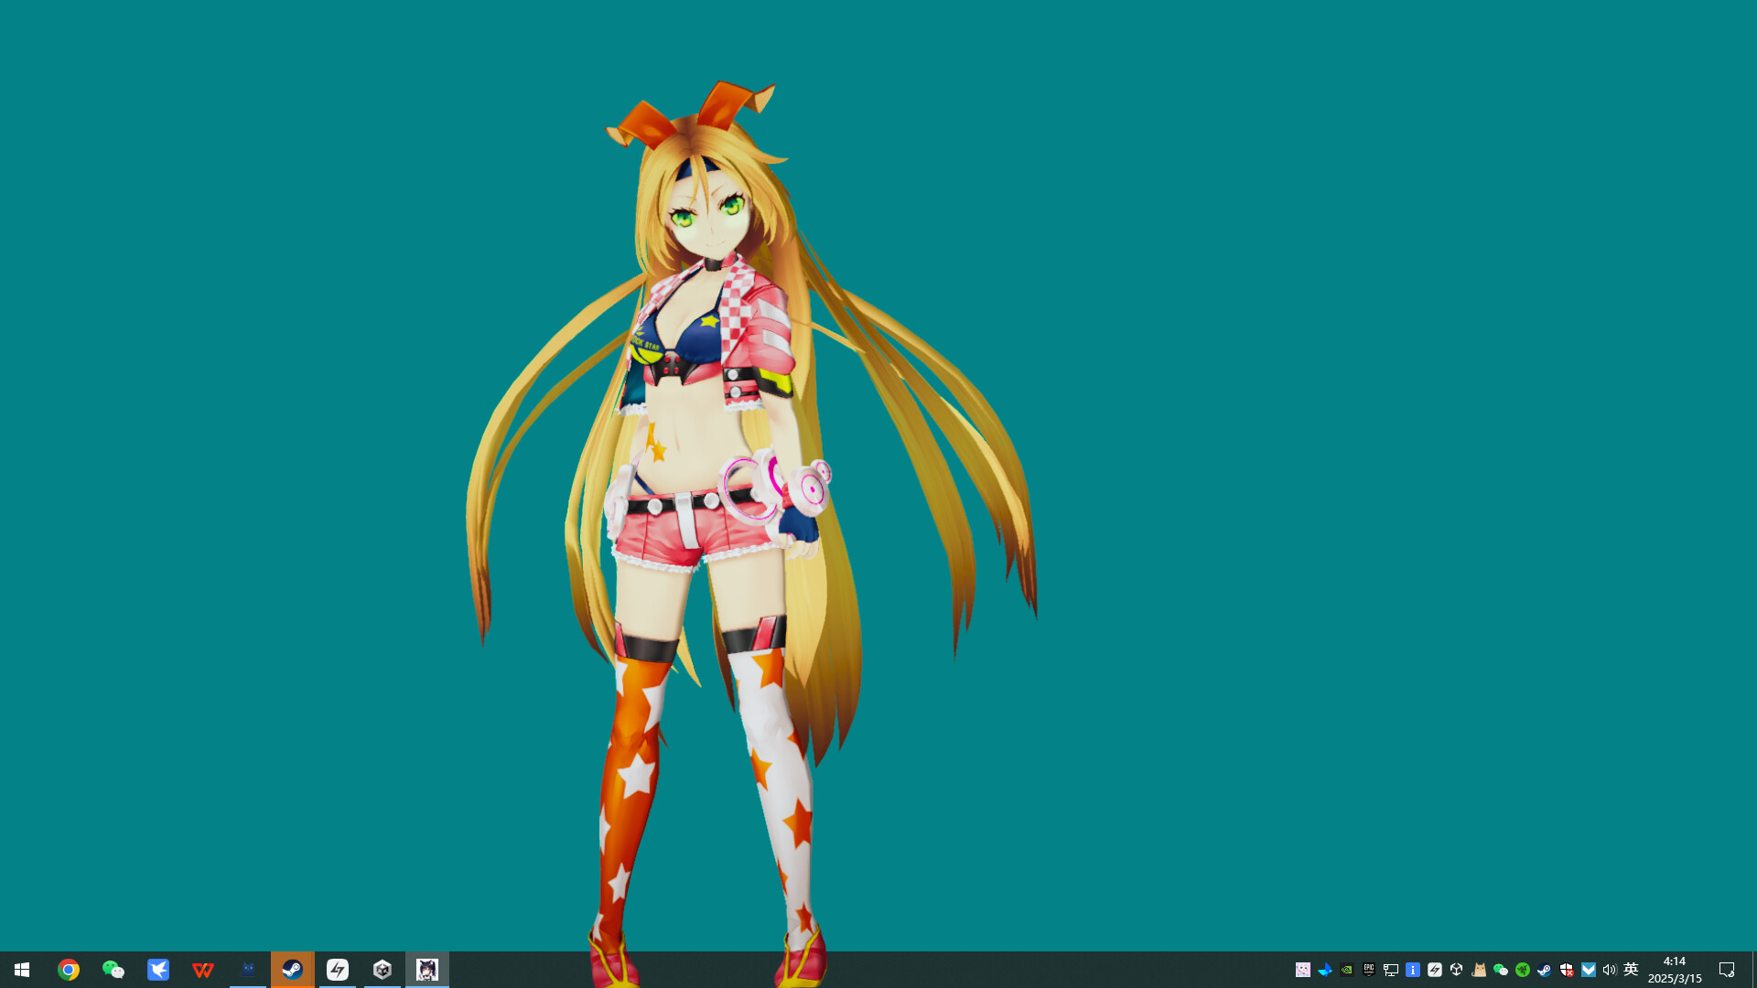Viewport: 1757px width, 988px height.
Task: Open the blue bird tray icon
Action: point(1325,970)
